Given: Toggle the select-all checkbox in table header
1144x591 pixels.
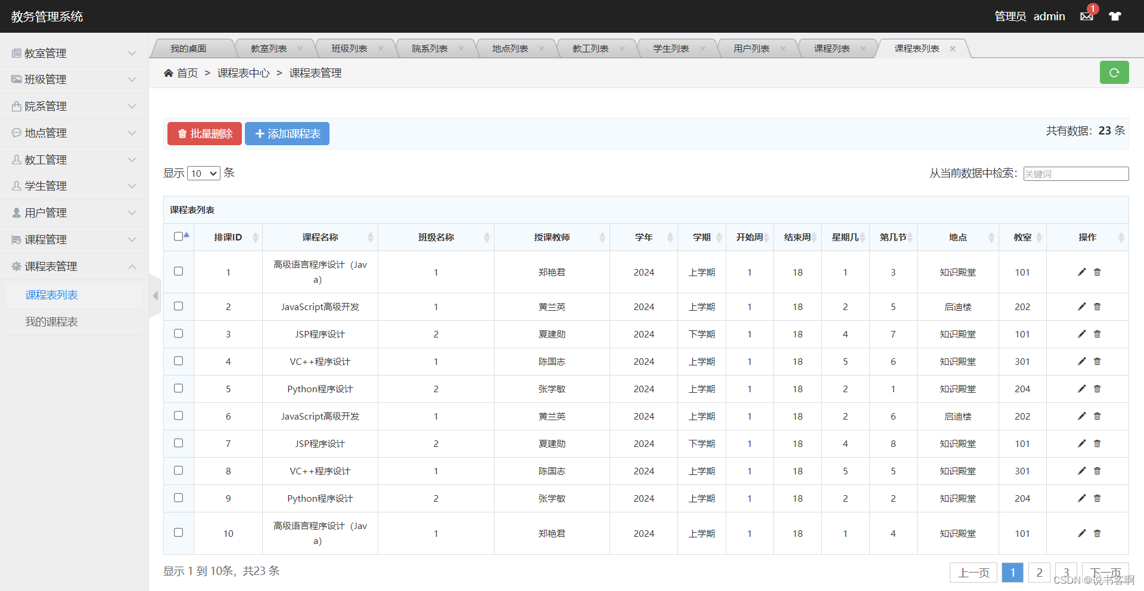Looking at the screenshot, I should [178, 236].
